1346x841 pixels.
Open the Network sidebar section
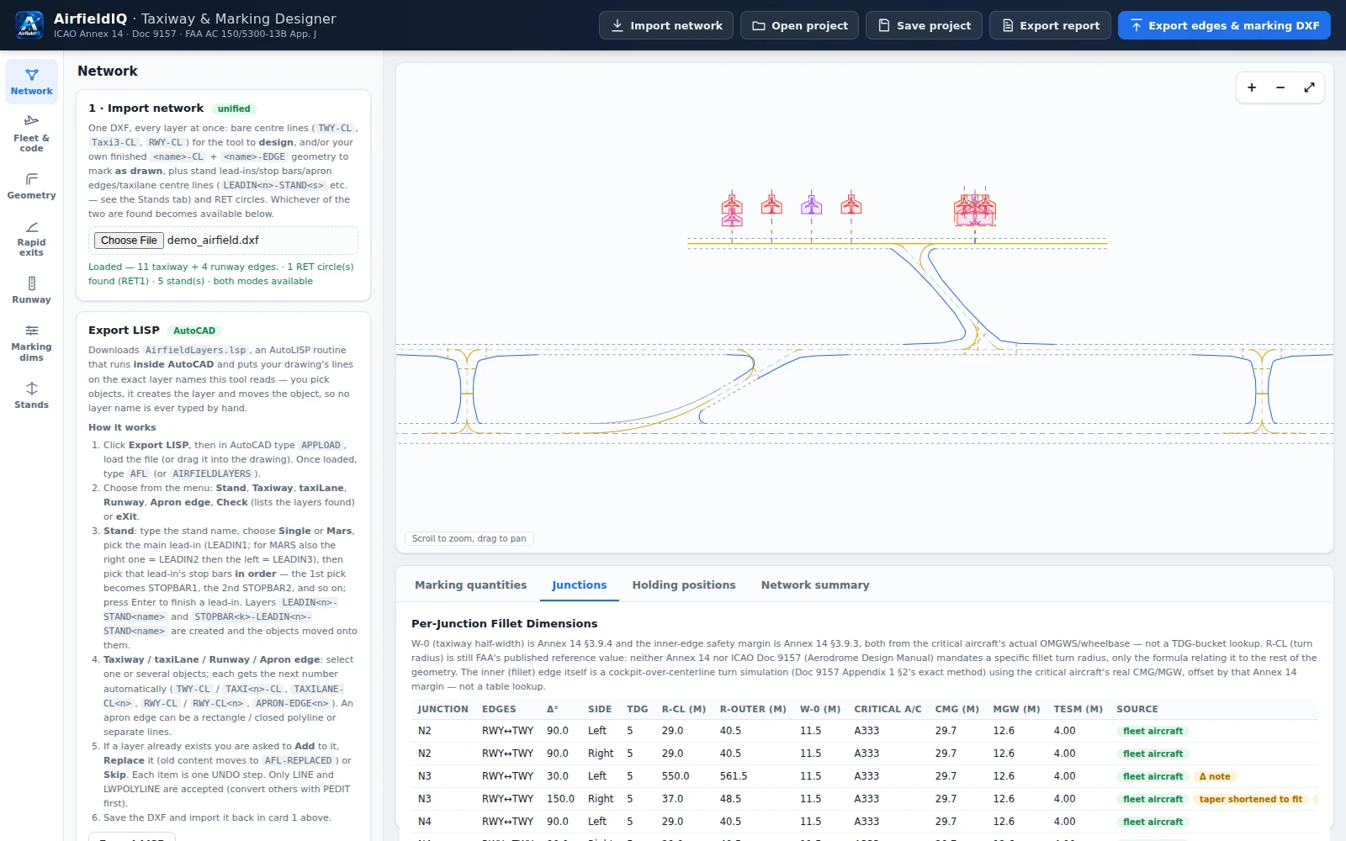coord(31,82)
